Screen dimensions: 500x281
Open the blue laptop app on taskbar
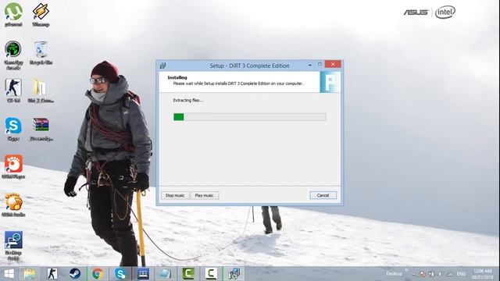coord(143,274)
